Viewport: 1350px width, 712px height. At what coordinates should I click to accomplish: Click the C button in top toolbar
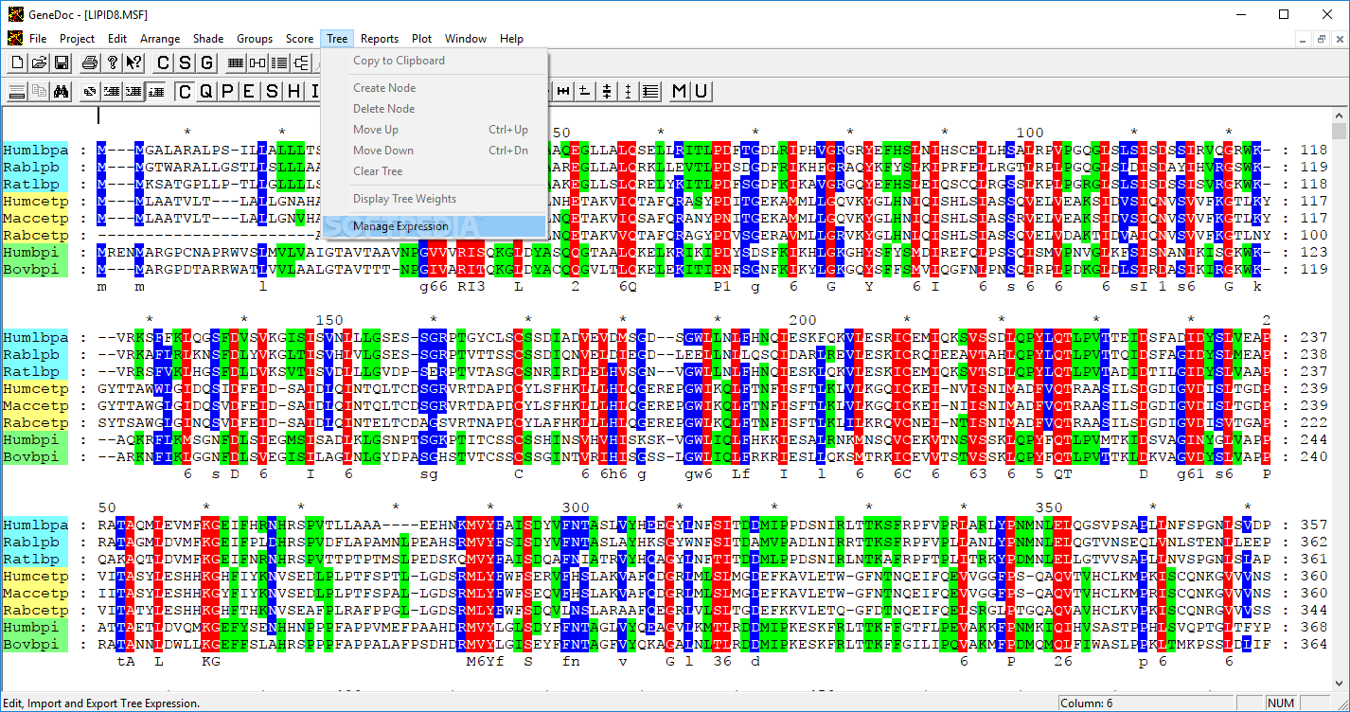tap(163, 62)
